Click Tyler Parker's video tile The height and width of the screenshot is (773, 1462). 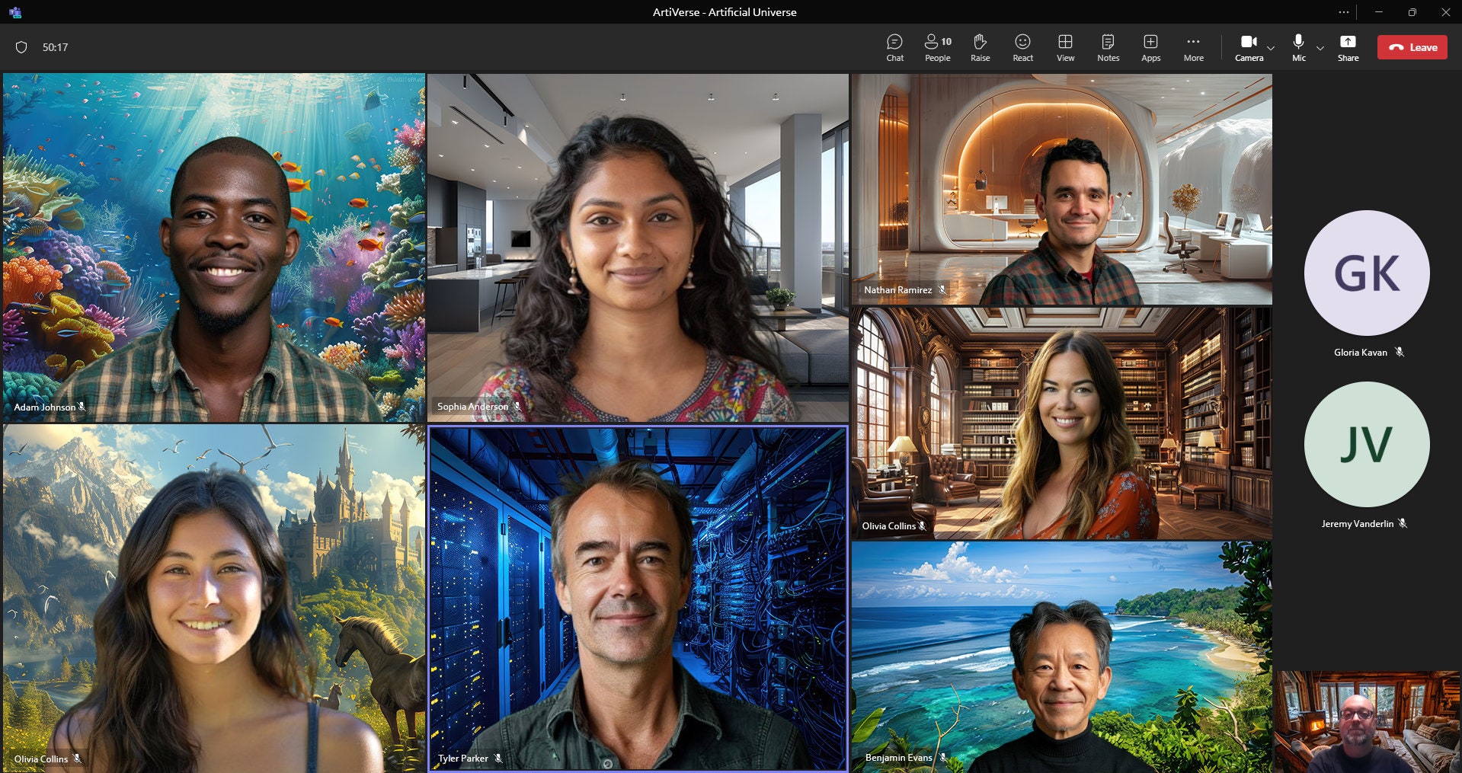coord(638,599)
